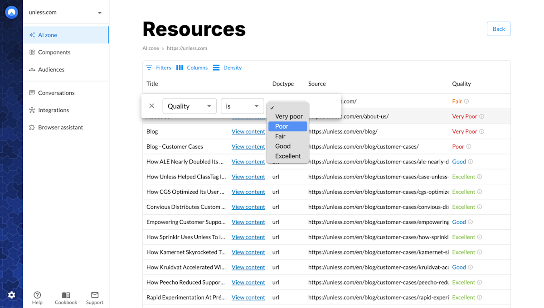Open the Filters panel
Image resolution: width=544 pixels, height=308 pixels.
click(158, 67)
